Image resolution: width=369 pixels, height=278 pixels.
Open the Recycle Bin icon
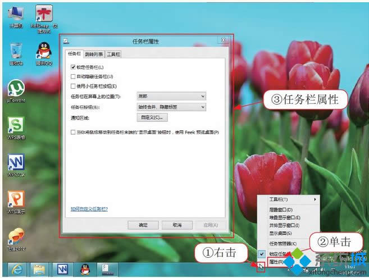[15, 52]
